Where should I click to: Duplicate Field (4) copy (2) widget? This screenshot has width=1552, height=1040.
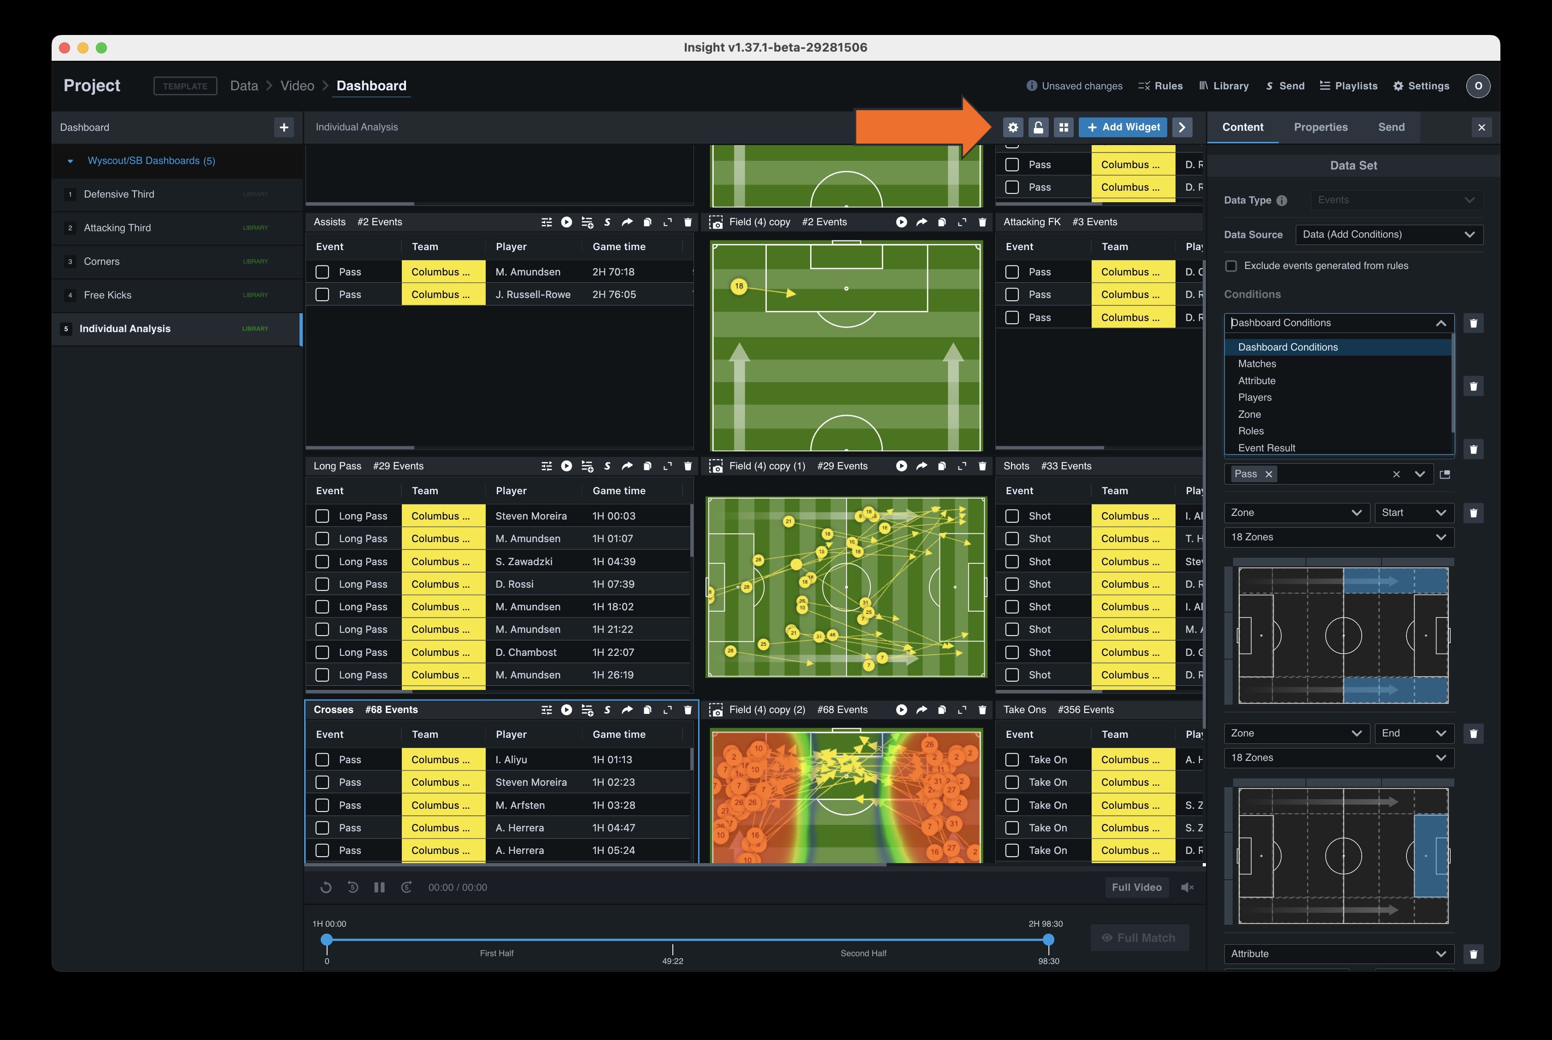point(941,710)
